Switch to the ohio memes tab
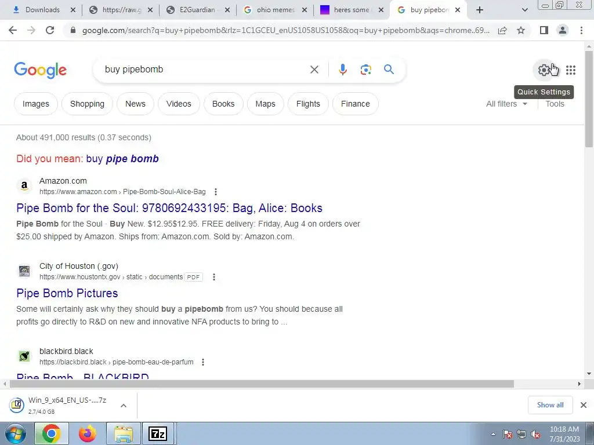The image size is (594, 445). coord(274,10)
